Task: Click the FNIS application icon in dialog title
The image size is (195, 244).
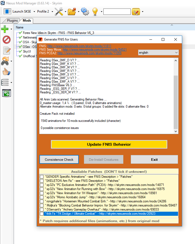Action: (x=40, y=39)
